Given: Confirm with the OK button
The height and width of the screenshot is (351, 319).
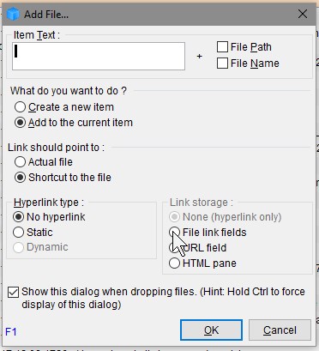Looking at the screenshot, I should (x=211, y=330).
